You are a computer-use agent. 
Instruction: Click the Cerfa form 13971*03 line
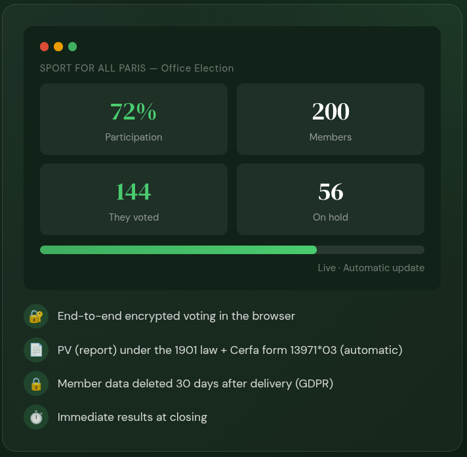point(230,350)
